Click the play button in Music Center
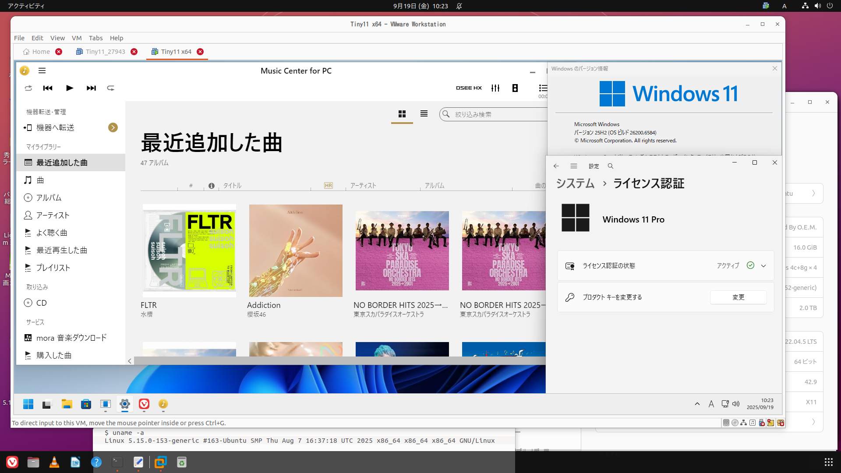Viewport: 841px width, 473px height. [x=69, y=88]
